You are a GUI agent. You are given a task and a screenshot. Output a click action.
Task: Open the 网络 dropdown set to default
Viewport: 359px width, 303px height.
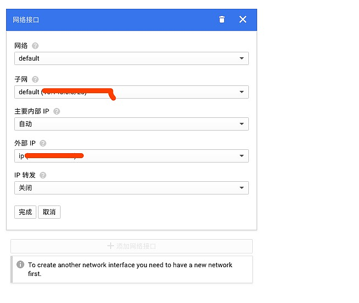(x=131, y=58)
